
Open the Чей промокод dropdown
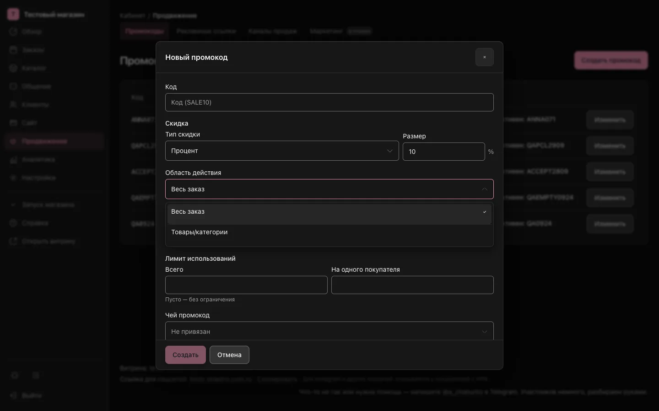coord(329,331)
